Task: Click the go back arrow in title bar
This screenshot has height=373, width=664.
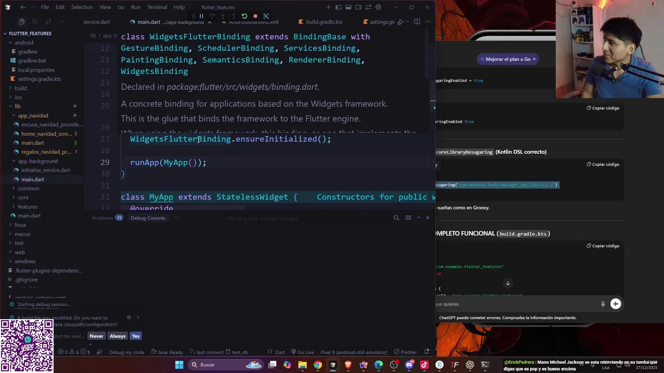Action: (x=23, y=7)
